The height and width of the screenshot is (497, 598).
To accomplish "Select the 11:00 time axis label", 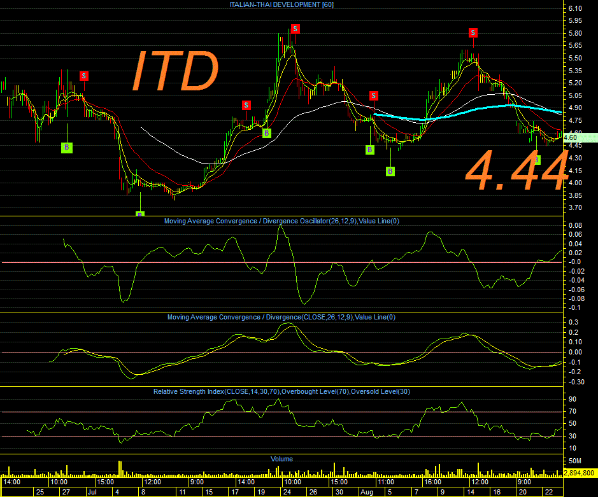I will [x=385, y=482].
